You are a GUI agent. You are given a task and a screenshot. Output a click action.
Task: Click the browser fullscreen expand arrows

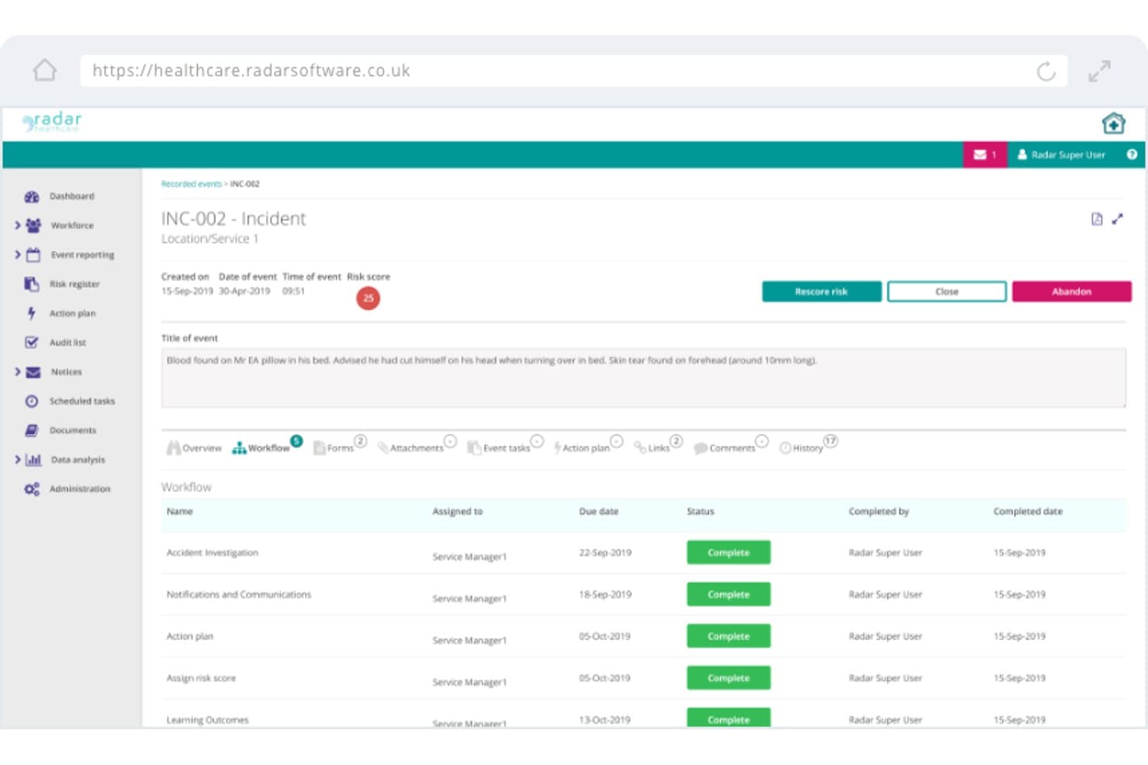(1099, 71)
